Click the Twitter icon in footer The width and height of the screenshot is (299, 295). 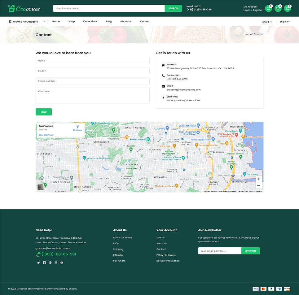[38, 262]
